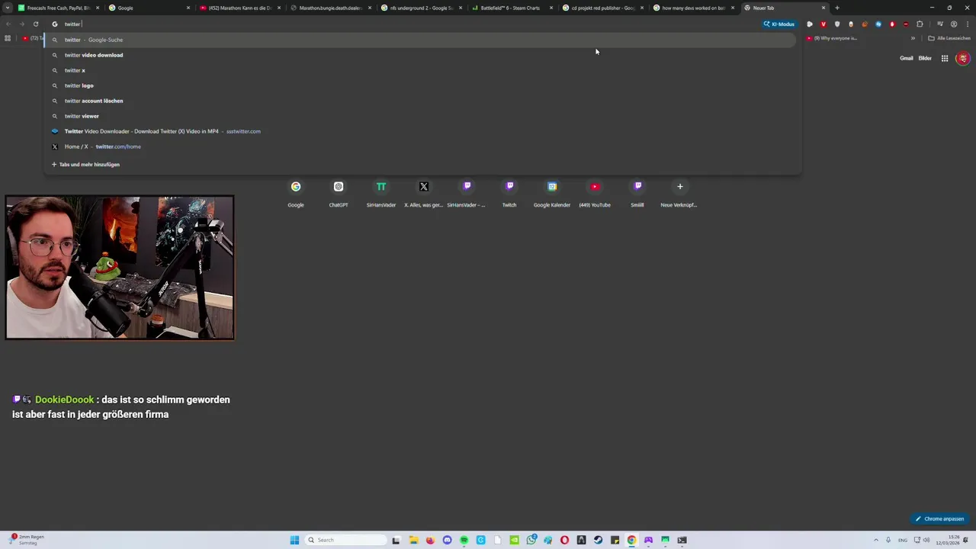Viewport: 976px width, 549px height.
Task: Open the Google shortcut tile
Action: point(296,193)
